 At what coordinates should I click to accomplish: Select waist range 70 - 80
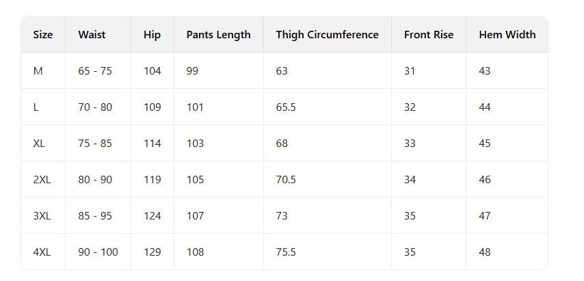[x=95, y=107]
